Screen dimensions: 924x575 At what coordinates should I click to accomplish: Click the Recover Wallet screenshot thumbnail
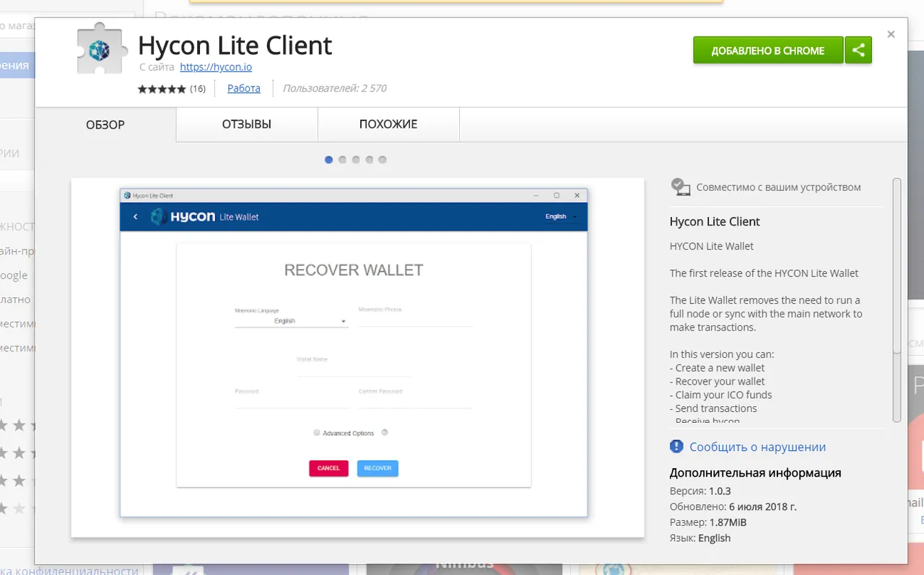click(357, 357)
